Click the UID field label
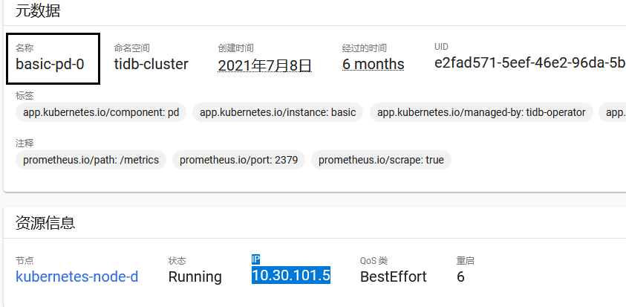626x307 pixels. (441, 47)
